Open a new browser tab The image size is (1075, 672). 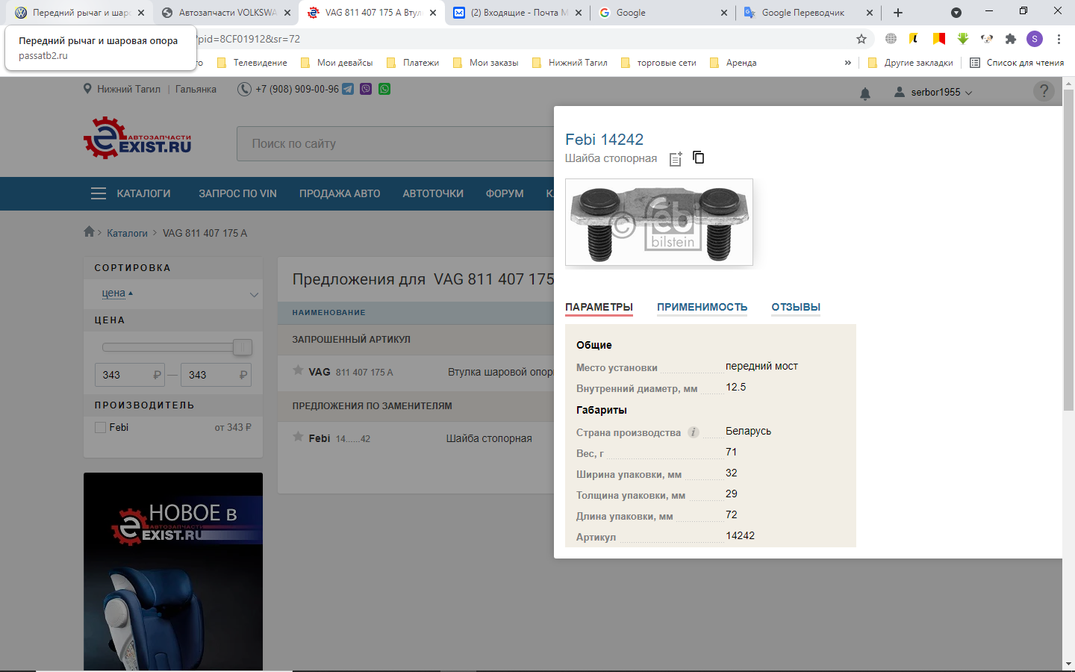coord(898,13)
